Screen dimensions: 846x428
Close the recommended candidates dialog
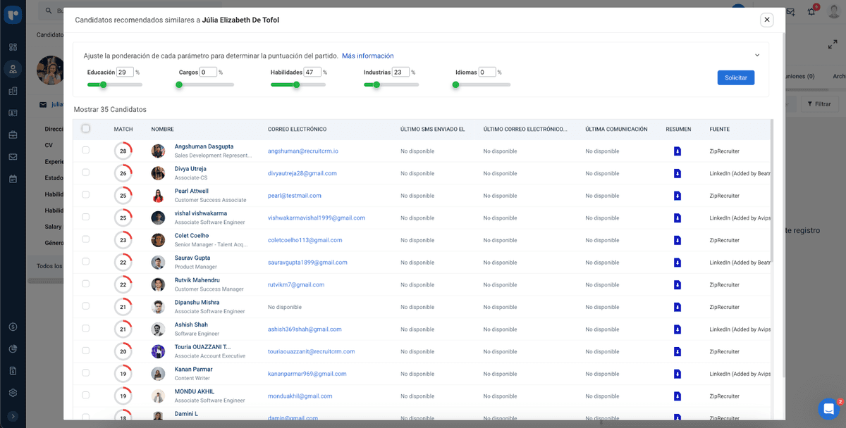click(766, 20)
